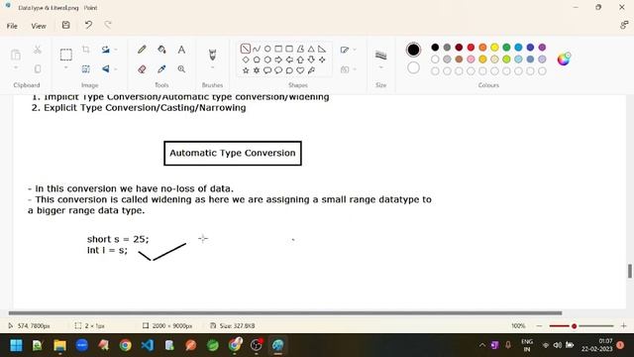Select the Pencil tool
The image size is (634, 357).
pos(142,50)
